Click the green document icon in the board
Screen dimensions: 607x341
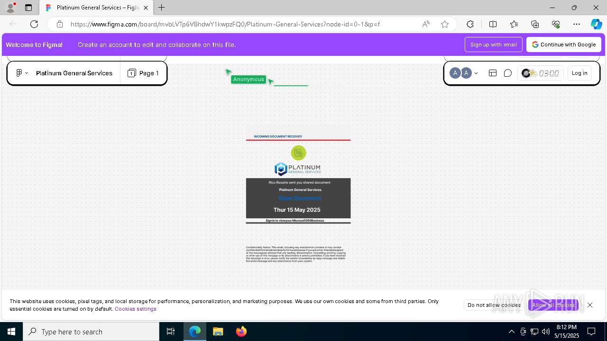298,153
